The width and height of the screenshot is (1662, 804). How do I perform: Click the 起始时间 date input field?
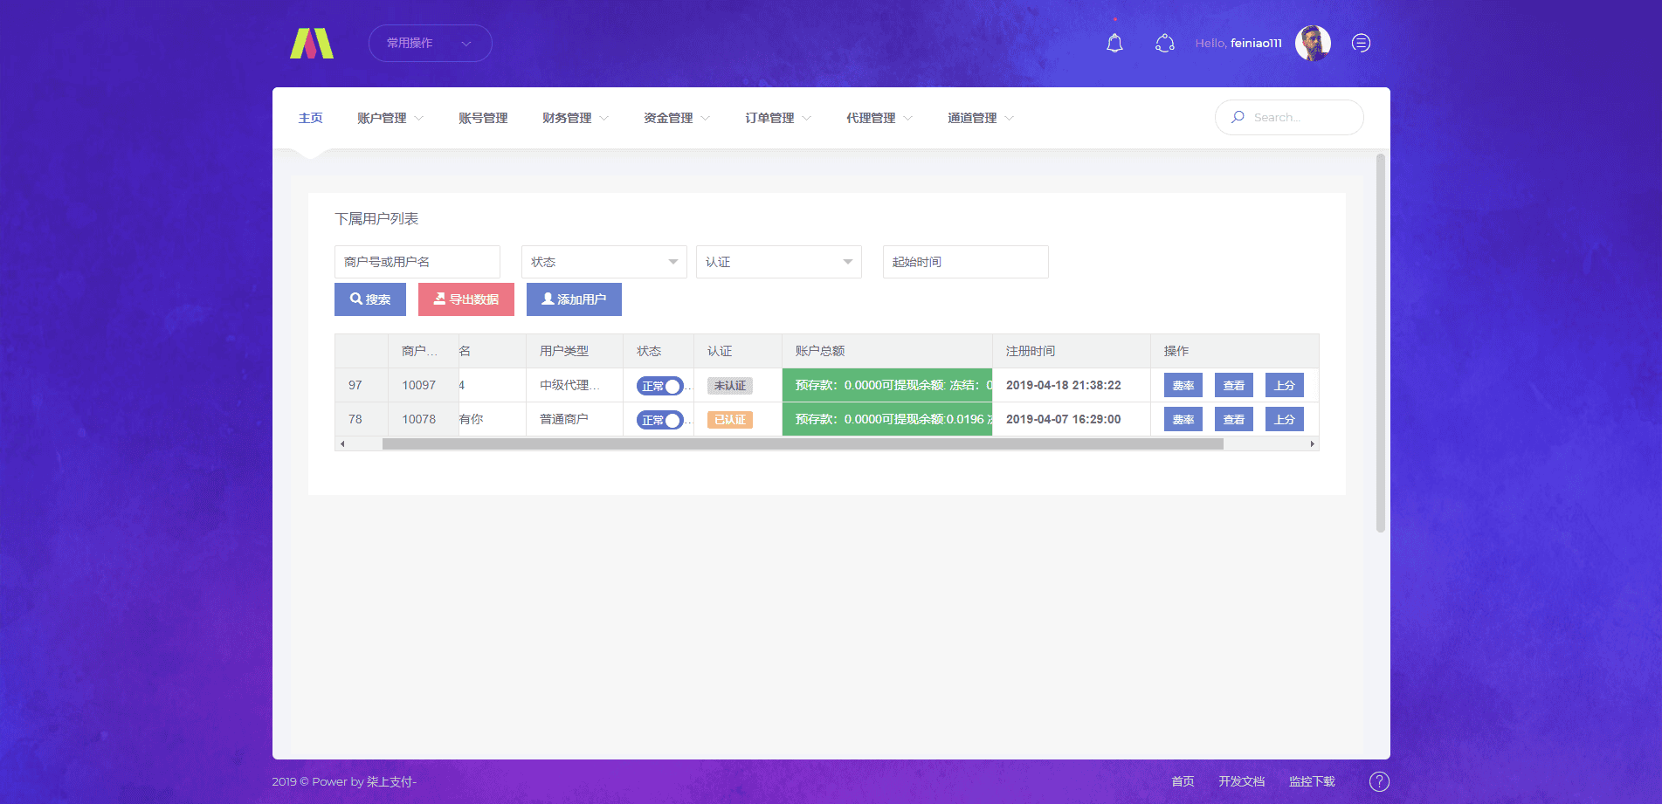[965, 262]
